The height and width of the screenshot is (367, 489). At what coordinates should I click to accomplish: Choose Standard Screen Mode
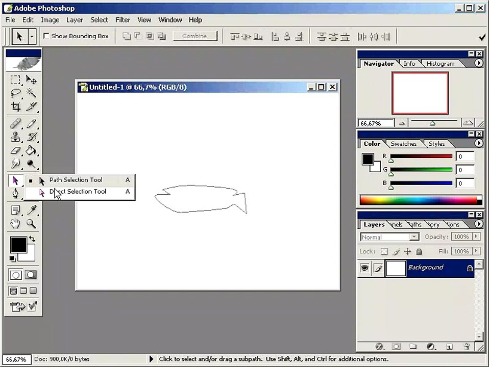pyautogui.click(x=13, y=291)
